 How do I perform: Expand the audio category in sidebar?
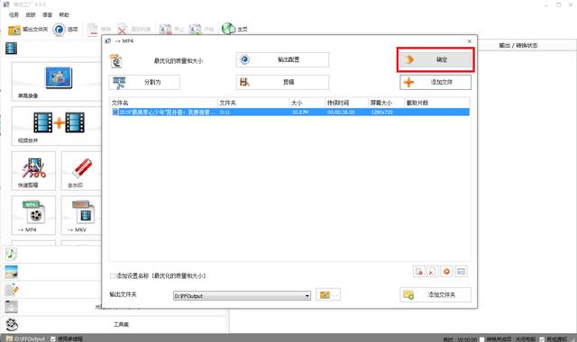coord(11,254)
